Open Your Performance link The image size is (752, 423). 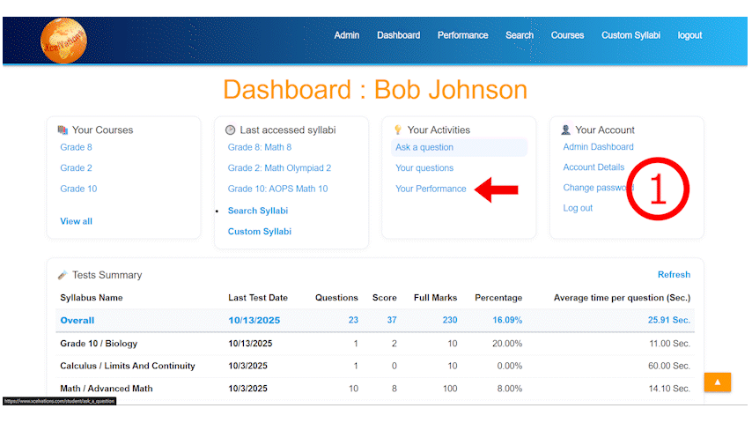tap(431, 189)
